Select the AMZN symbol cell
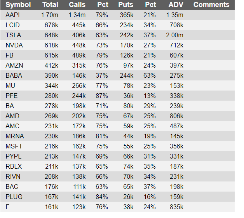The width and height of the screenshot is (244, 218). pos(14,65)
